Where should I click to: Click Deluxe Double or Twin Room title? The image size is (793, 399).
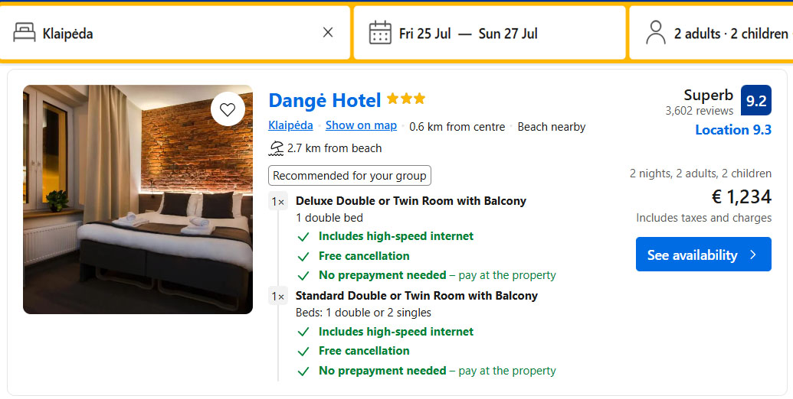(411, 201)
